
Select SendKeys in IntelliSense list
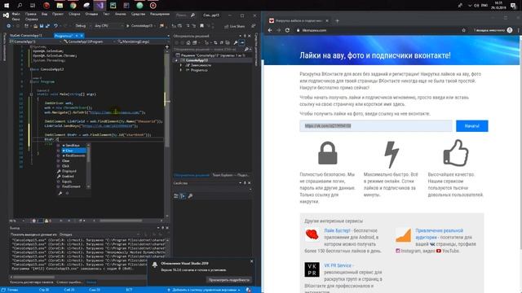(x=73, y=146)
